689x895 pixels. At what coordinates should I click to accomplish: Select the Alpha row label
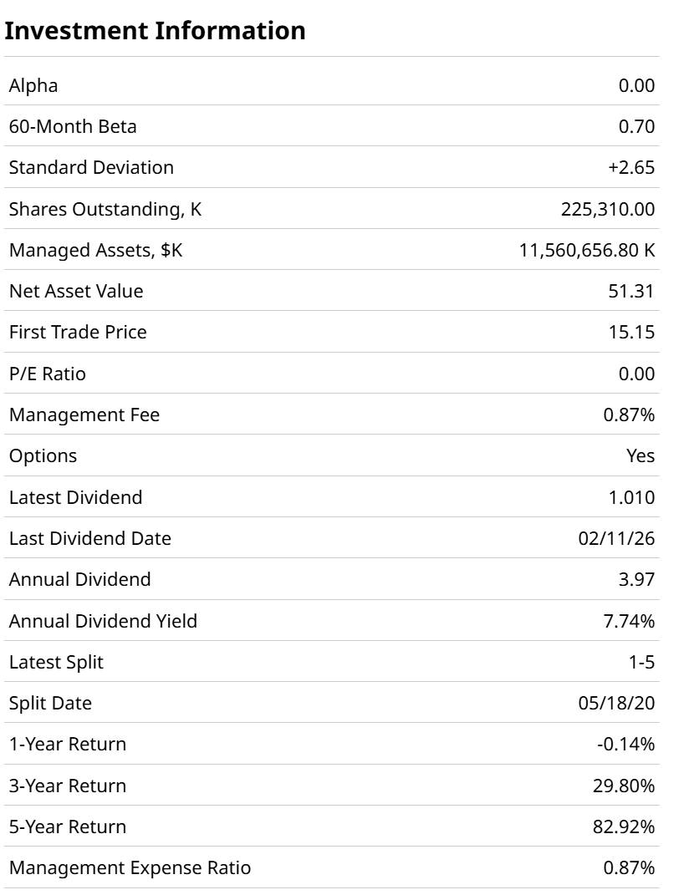(x=33, y=85)
